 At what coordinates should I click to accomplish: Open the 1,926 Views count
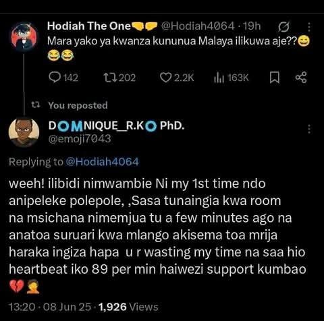(128, 307)
